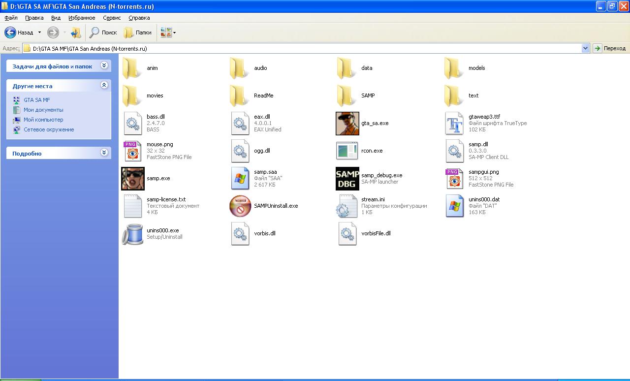This screenshot has height=381, width=630.
Task: Toggle the Папки folders pane
Action: [x=137, y=32]
